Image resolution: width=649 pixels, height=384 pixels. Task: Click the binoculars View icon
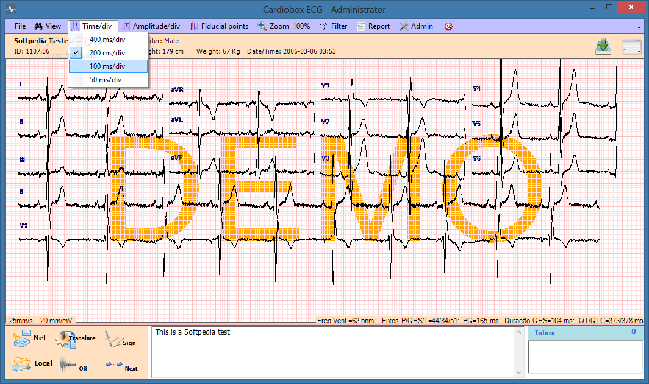tap(38, 26)
